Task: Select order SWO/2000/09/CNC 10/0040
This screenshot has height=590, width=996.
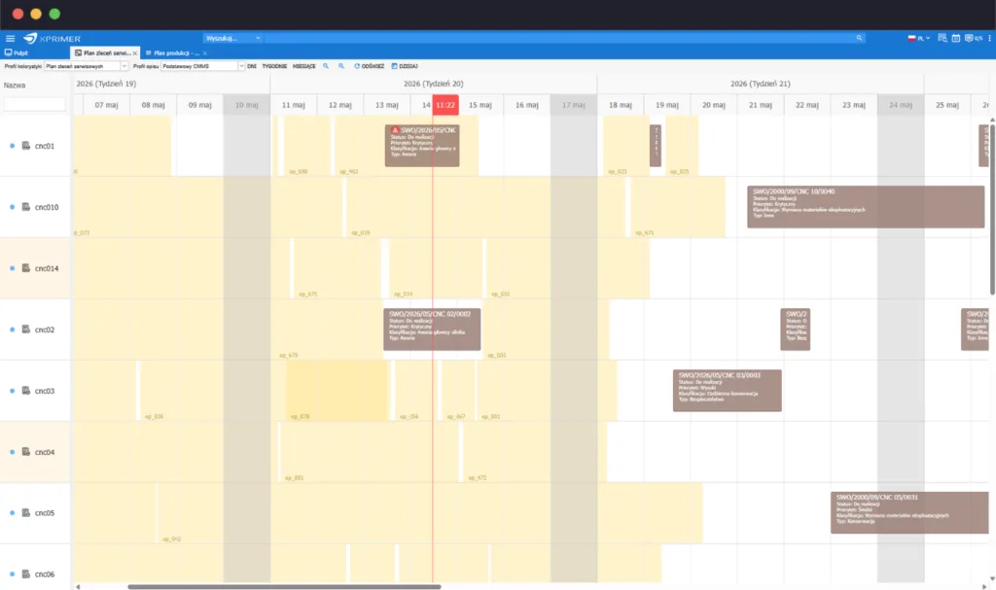Action: [866, 206]
